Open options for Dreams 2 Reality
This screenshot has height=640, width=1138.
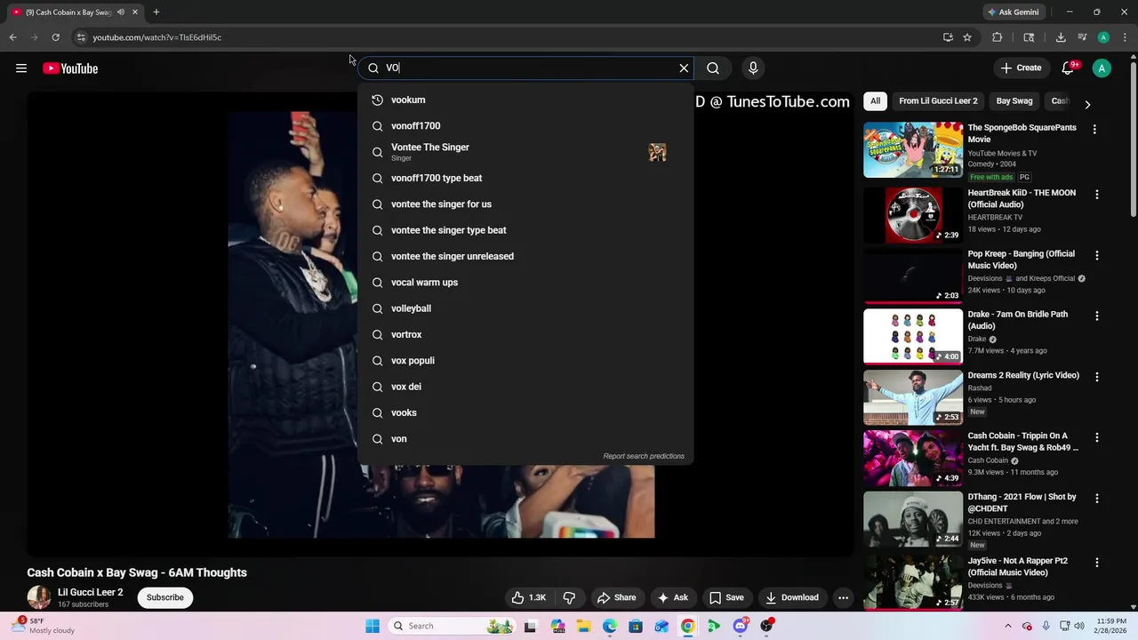click(1097, 377)
